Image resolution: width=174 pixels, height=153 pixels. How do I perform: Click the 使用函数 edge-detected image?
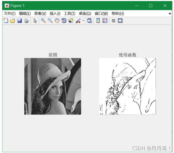coord(127,86)
